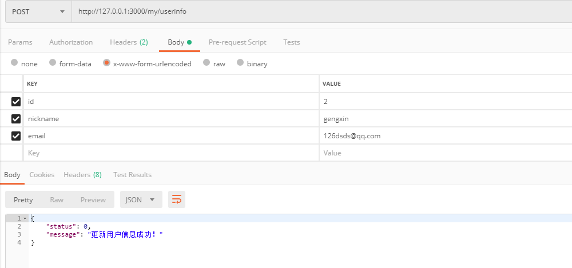Switch response view to Pretty
The width and height of the screenshot is (572, 268).
coord(23,200)
